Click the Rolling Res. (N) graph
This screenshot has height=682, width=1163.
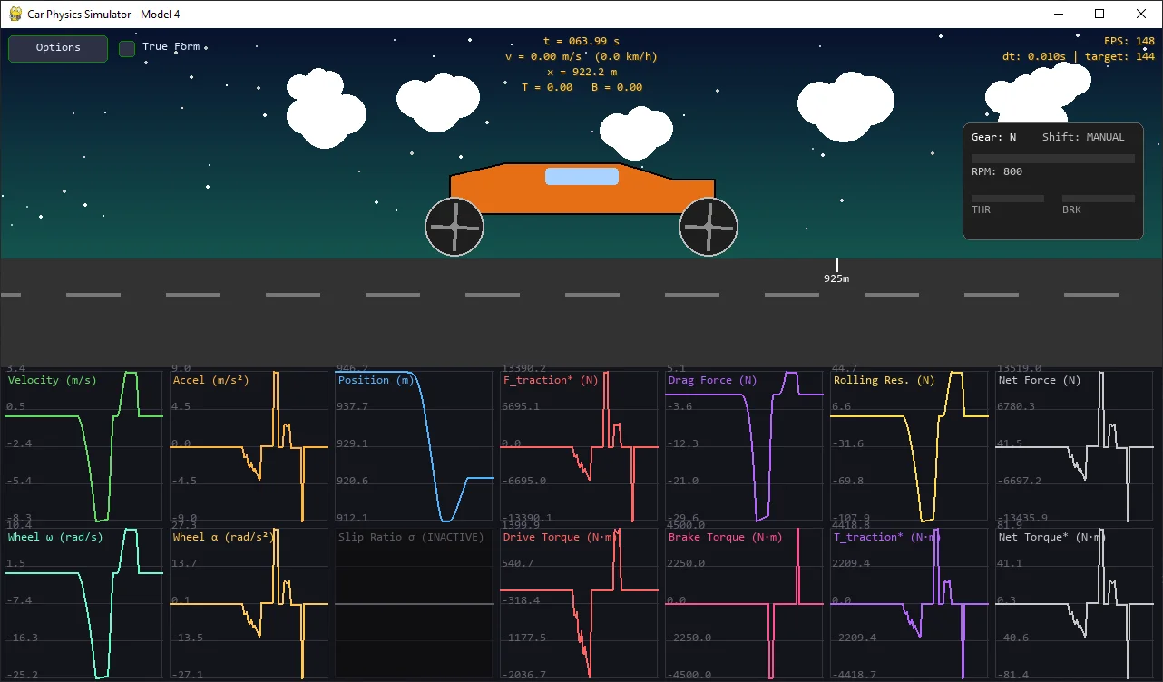pyautogui.click(x=909, y=444)
